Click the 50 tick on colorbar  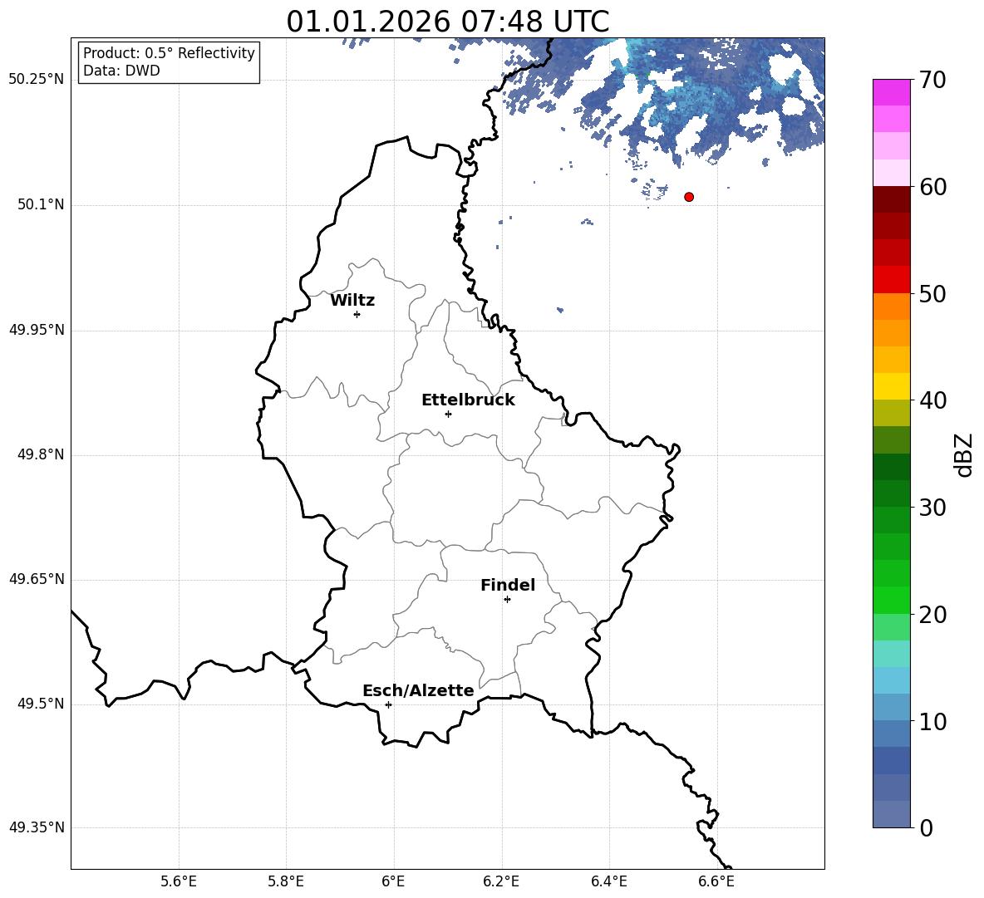click(x=932, y=293)
